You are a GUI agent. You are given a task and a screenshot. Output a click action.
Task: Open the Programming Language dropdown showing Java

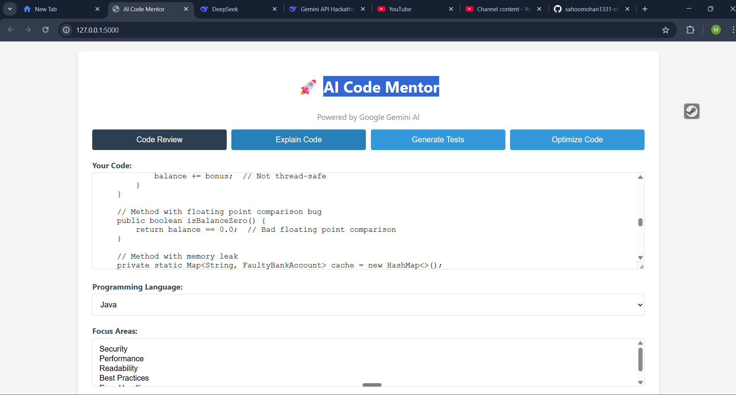point(368,305)
